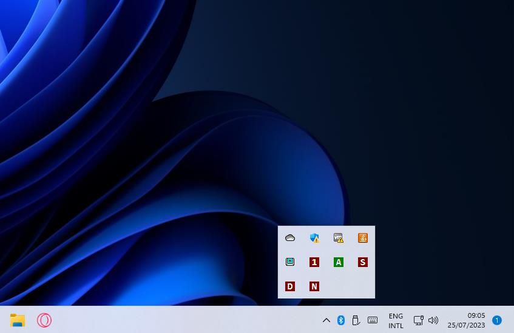Open Bluetooth devices from taskbar
Image resolution: width=514 pixels, height=333 pixels.
[341, 320]
